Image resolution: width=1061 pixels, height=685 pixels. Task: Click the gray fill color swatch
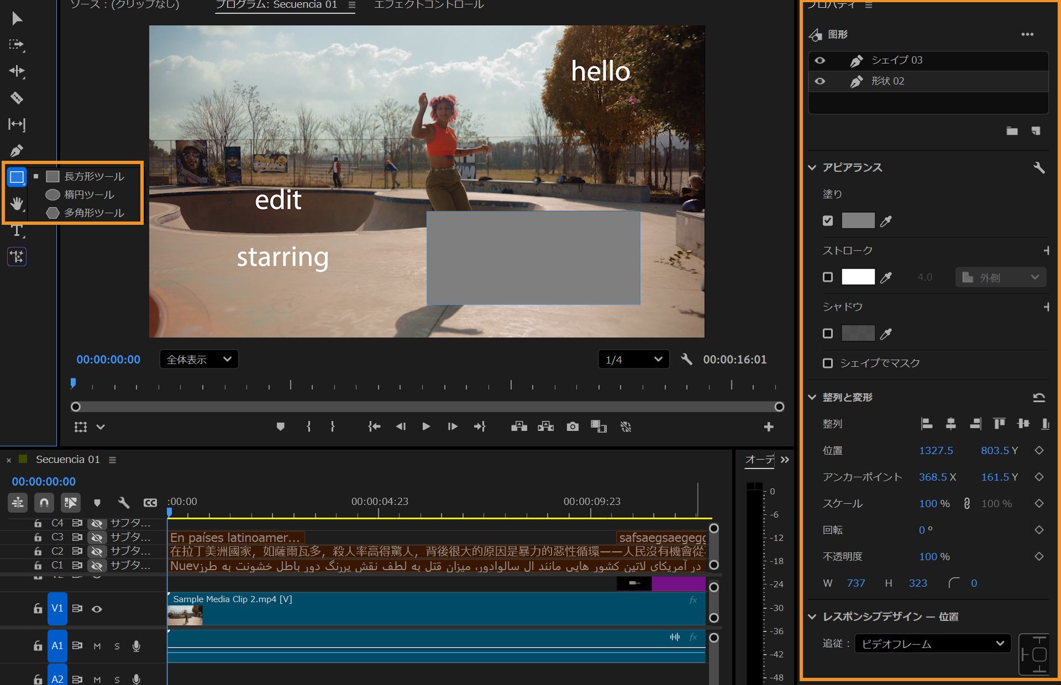point(858,220)
